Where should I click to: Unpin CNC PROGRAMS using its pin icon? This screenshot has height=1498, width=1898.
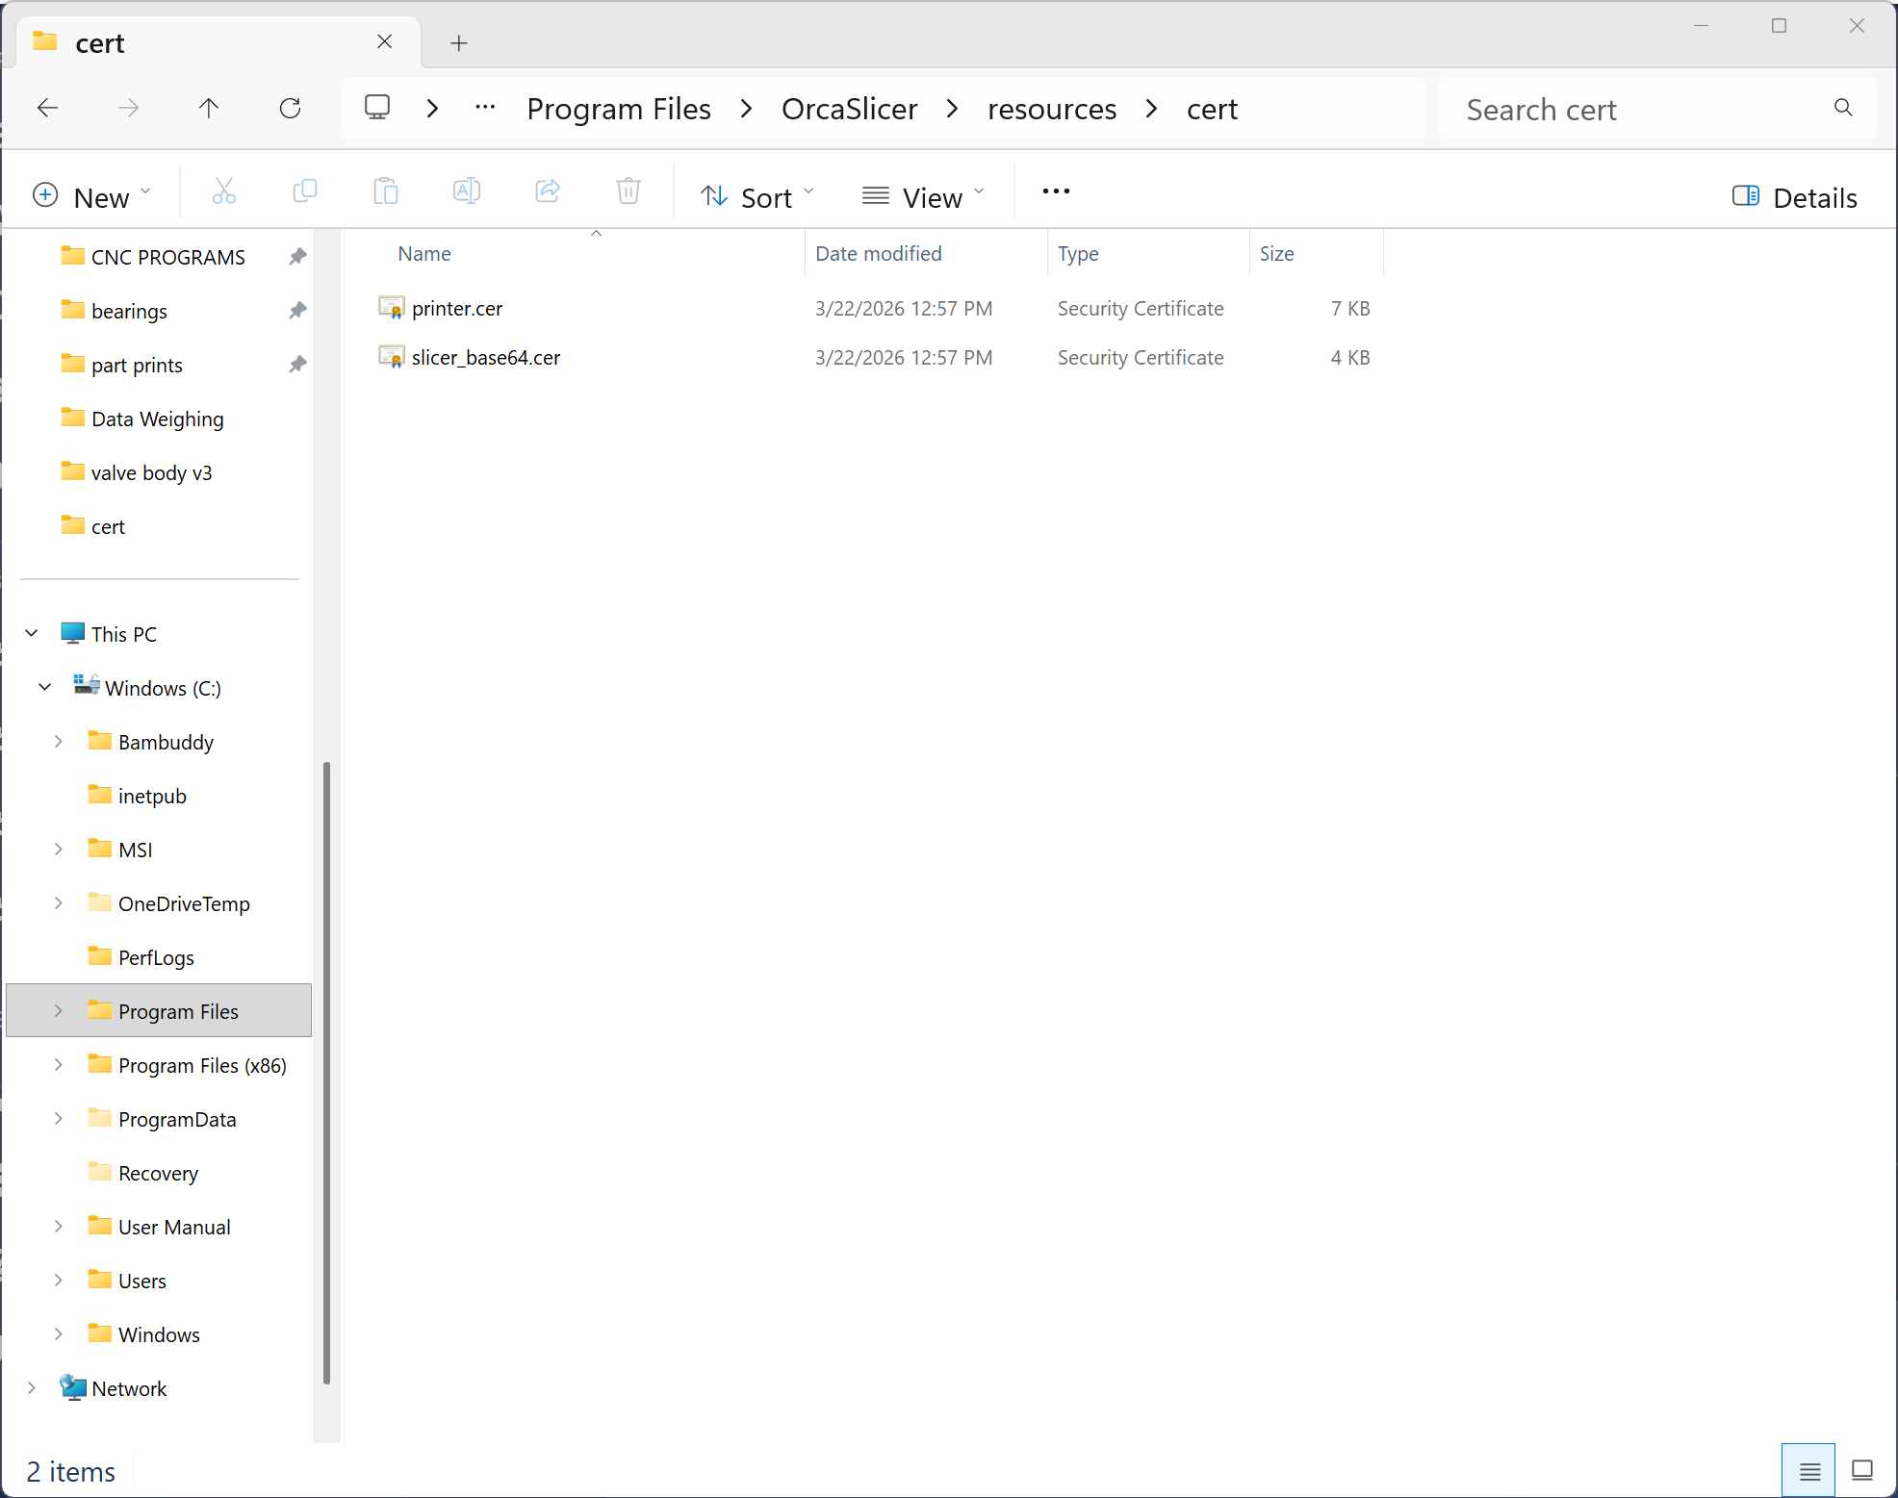(x=297, y=257)
